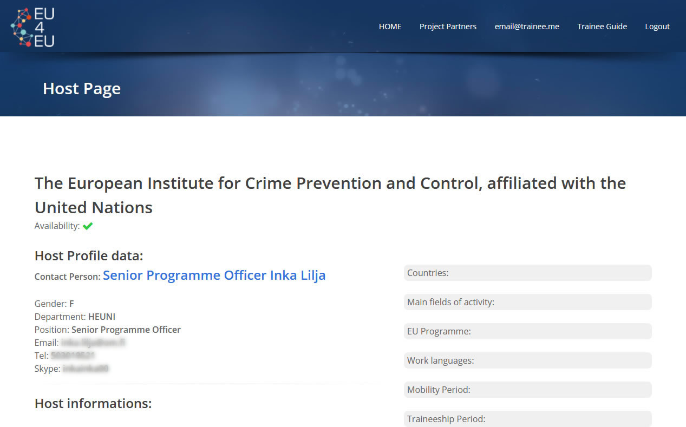Click the blurred Email value
The width and height of the screenshot is (686, 427).
pyautogui.click(x=94, y=343)
